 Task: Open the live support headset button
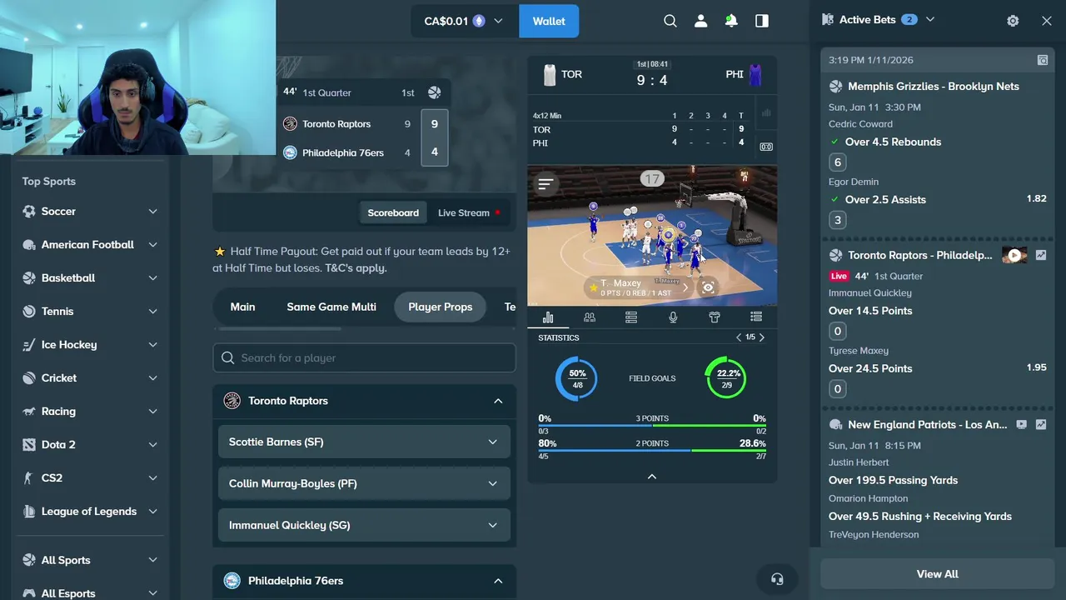(x=777, y=579)
